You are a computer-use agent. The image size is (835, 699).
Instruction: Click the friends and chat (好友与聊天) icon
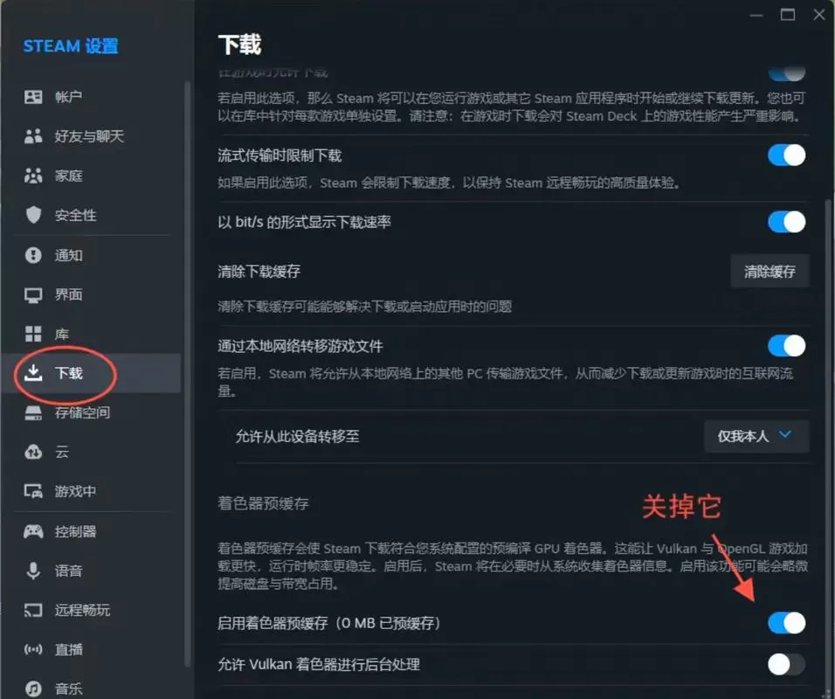coord(33,136)
